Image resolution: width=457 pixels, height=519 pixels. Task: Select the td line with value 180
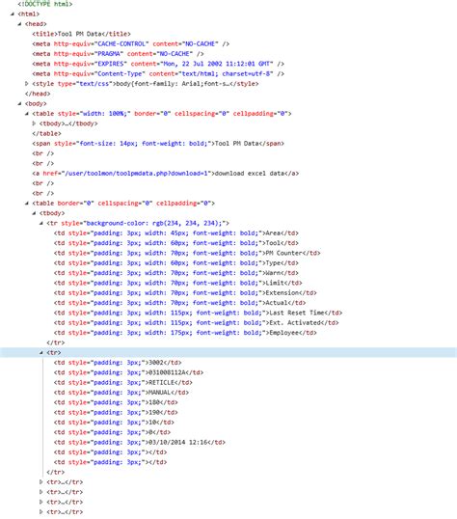click(x=116, y=402)
